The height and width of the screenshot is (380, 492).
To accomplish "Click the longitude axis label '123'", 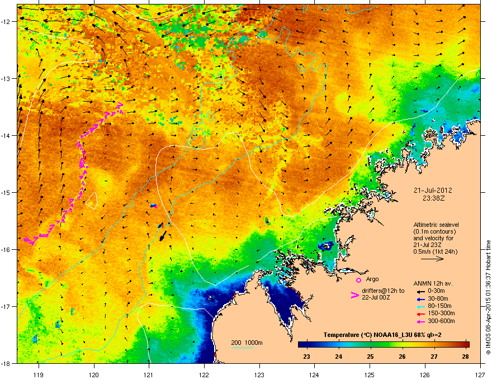I will (x=259, y=374).
